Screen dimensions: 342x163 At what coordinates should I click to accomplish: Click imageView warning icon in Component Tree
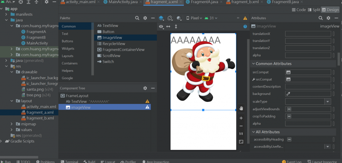147,107
